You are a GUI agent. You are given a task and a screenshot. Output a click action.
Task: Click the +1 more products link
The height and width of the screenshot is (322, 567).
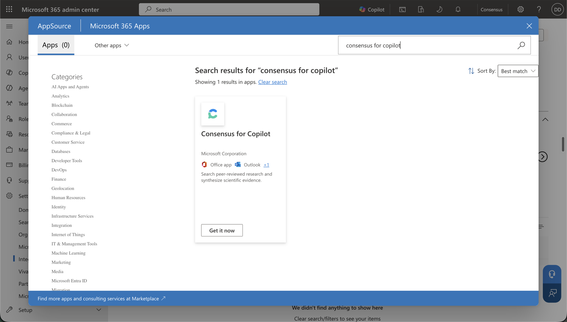(x=266, y=165)
